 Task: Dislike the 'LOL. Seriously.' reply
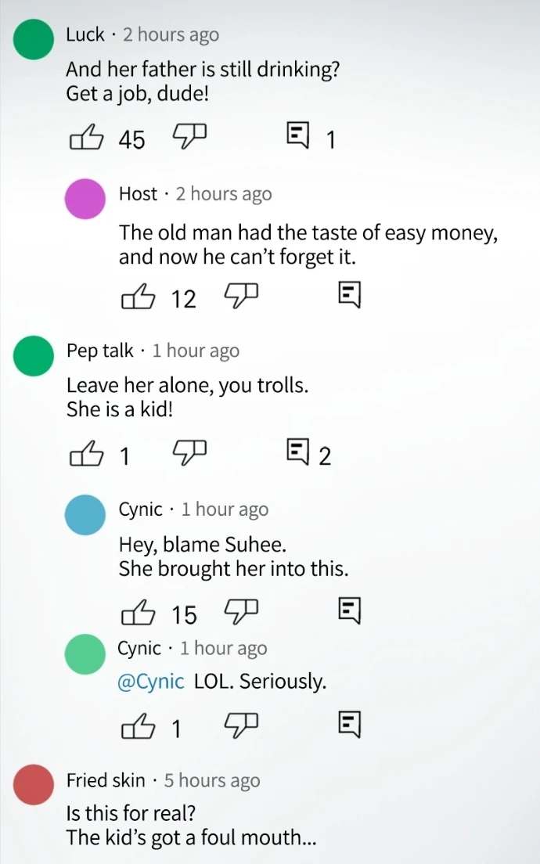point(242,725)
